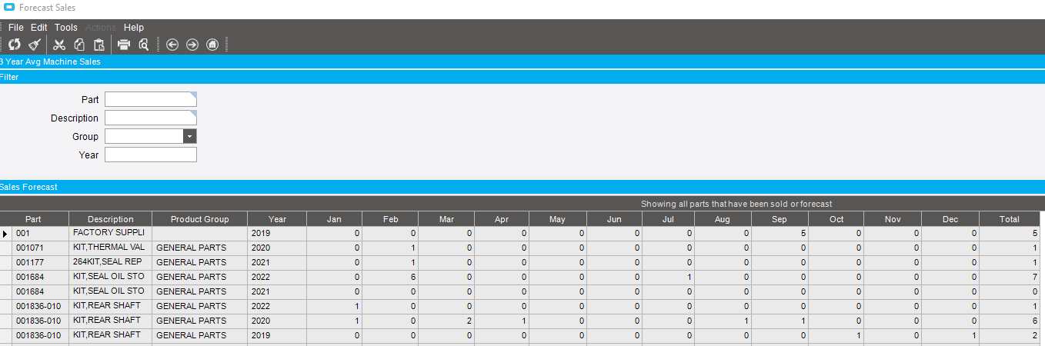1045x346 pixels.
Task: Click Sep value 5 for part 001
Action: click(780, 233)
